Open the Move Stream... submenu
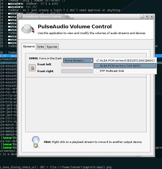Viewport: 162px width, 169px height. point(78,61)
